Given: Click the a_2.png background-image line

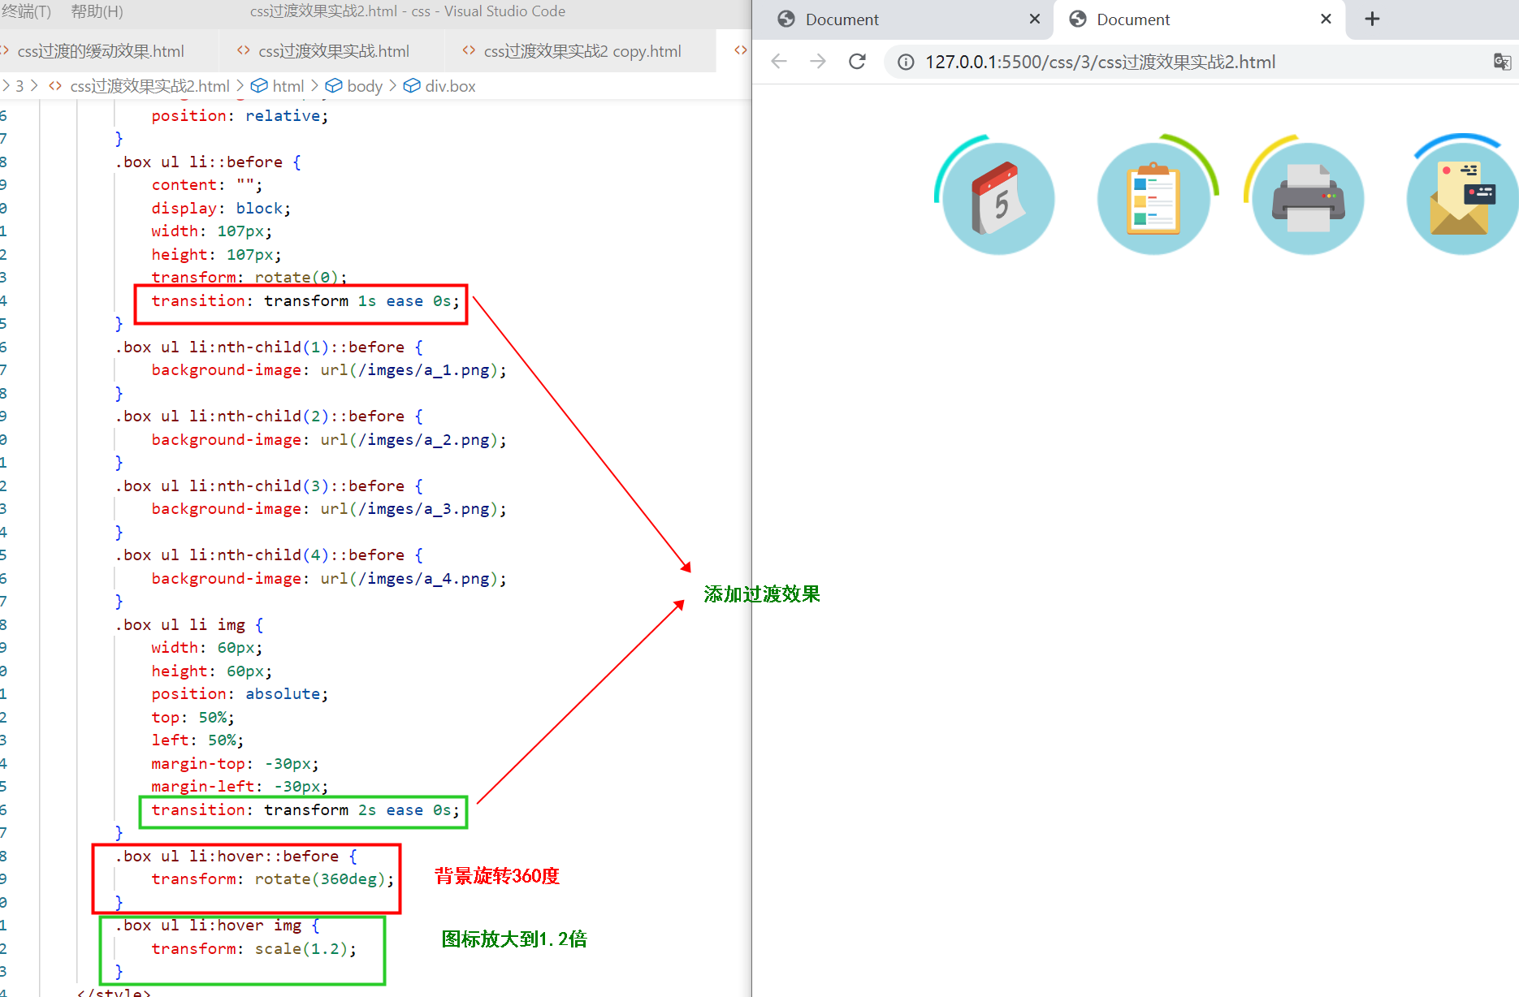Looking at the screenshot, I should click(x=329, y=440).
